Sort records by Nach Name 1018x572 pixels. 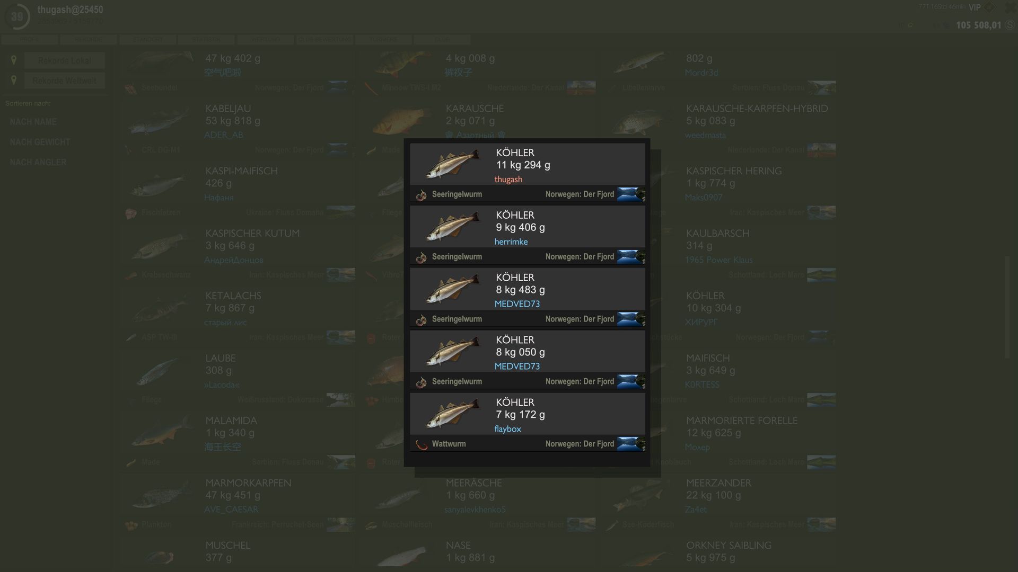point(33,122)
